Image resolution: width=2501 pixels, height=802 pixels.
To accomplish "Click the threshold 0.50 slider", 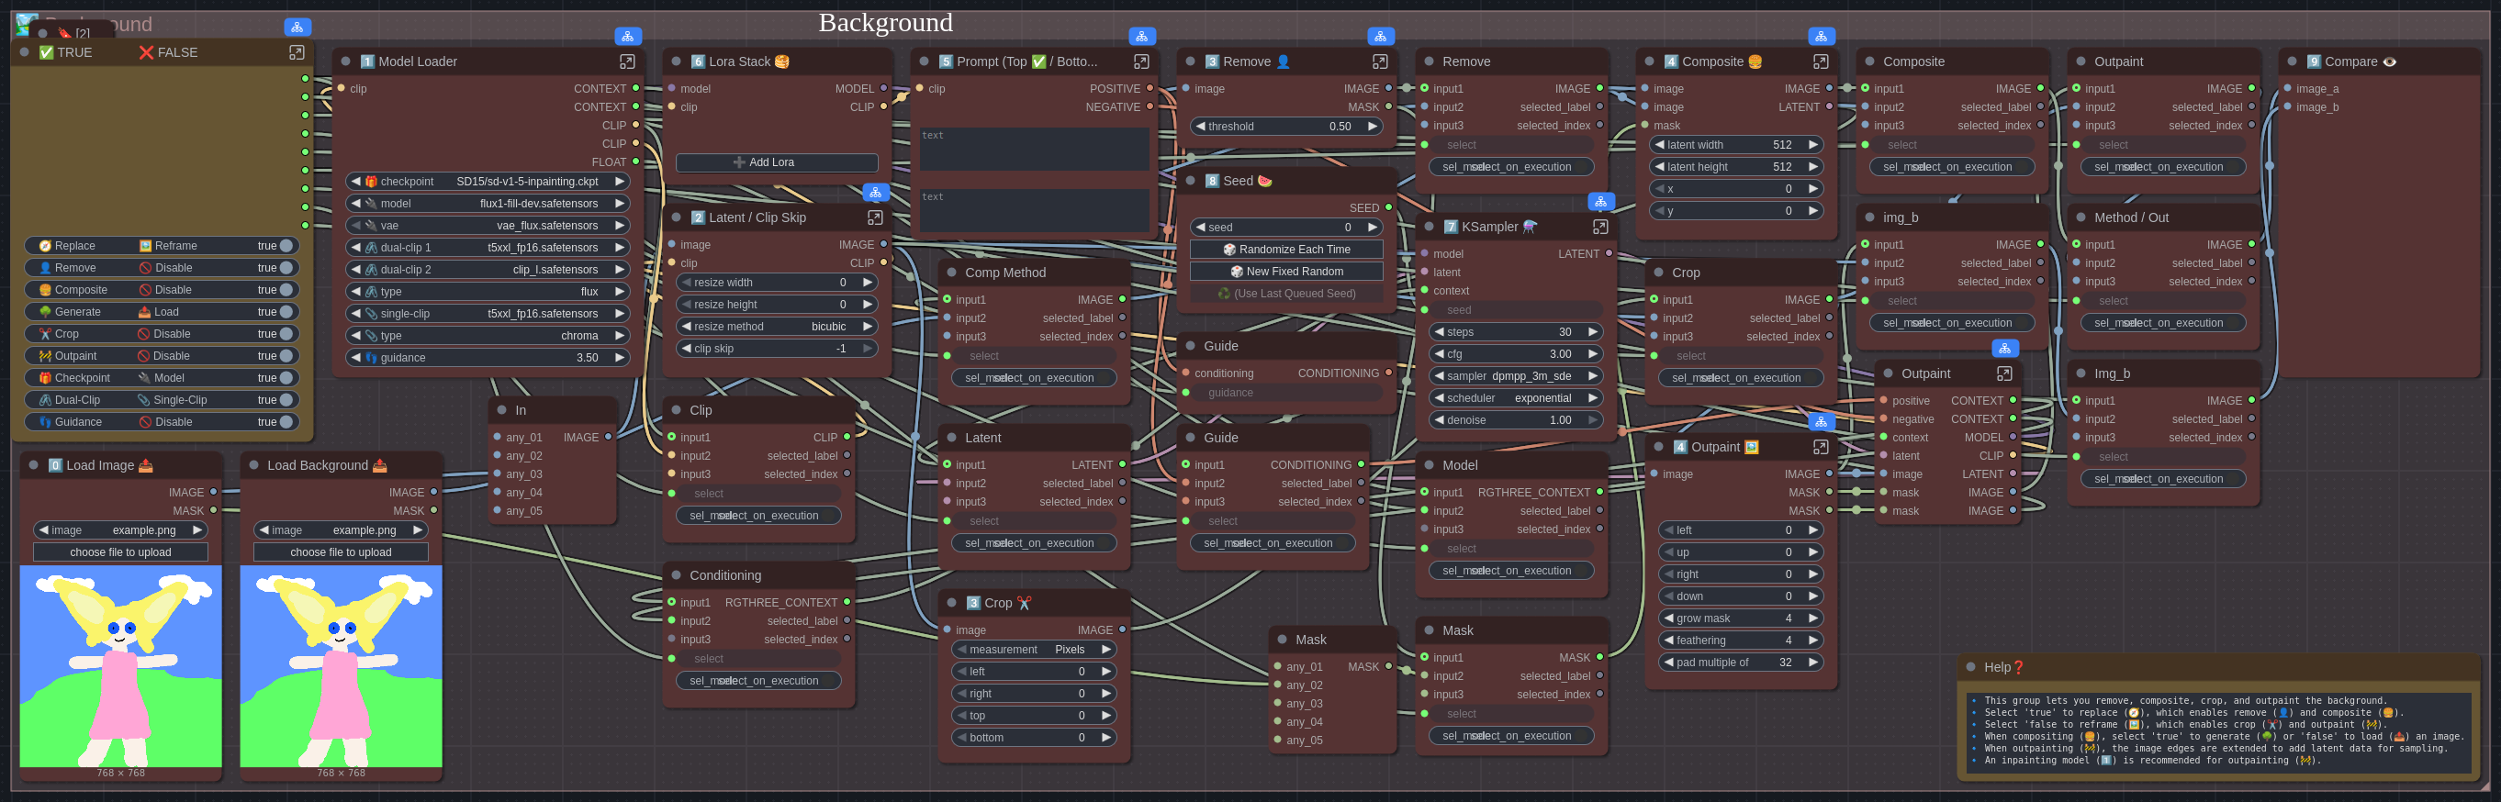I will pos(1285,126).
